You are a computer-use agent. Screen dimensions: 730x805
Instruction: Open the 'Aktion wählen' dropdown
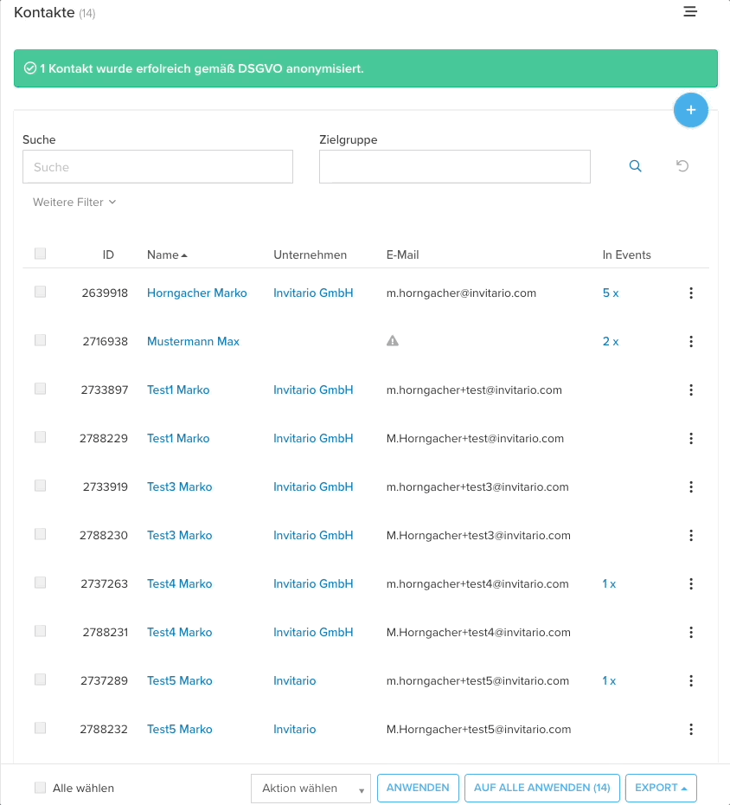[x=311, y=789]
